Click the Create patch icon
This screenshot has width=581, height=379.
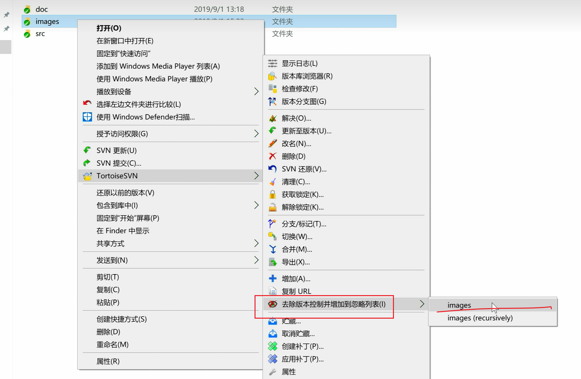pos(273,346)
